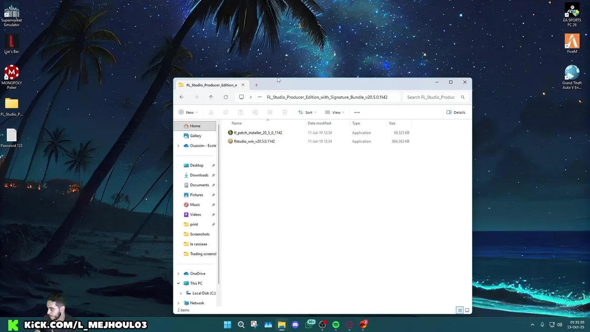
Task: Open taskbar Search
Action: tap(241, 325)
